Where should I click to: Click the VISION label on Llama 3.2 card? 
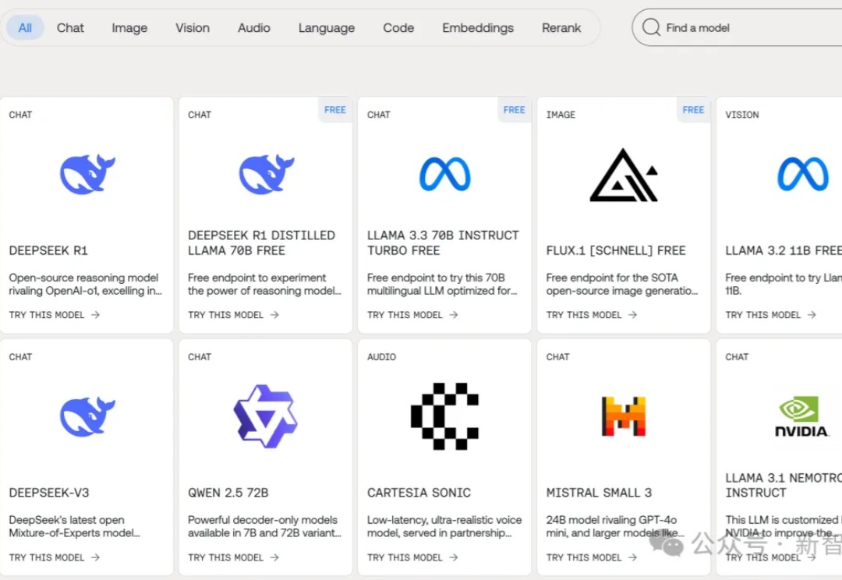742,115
